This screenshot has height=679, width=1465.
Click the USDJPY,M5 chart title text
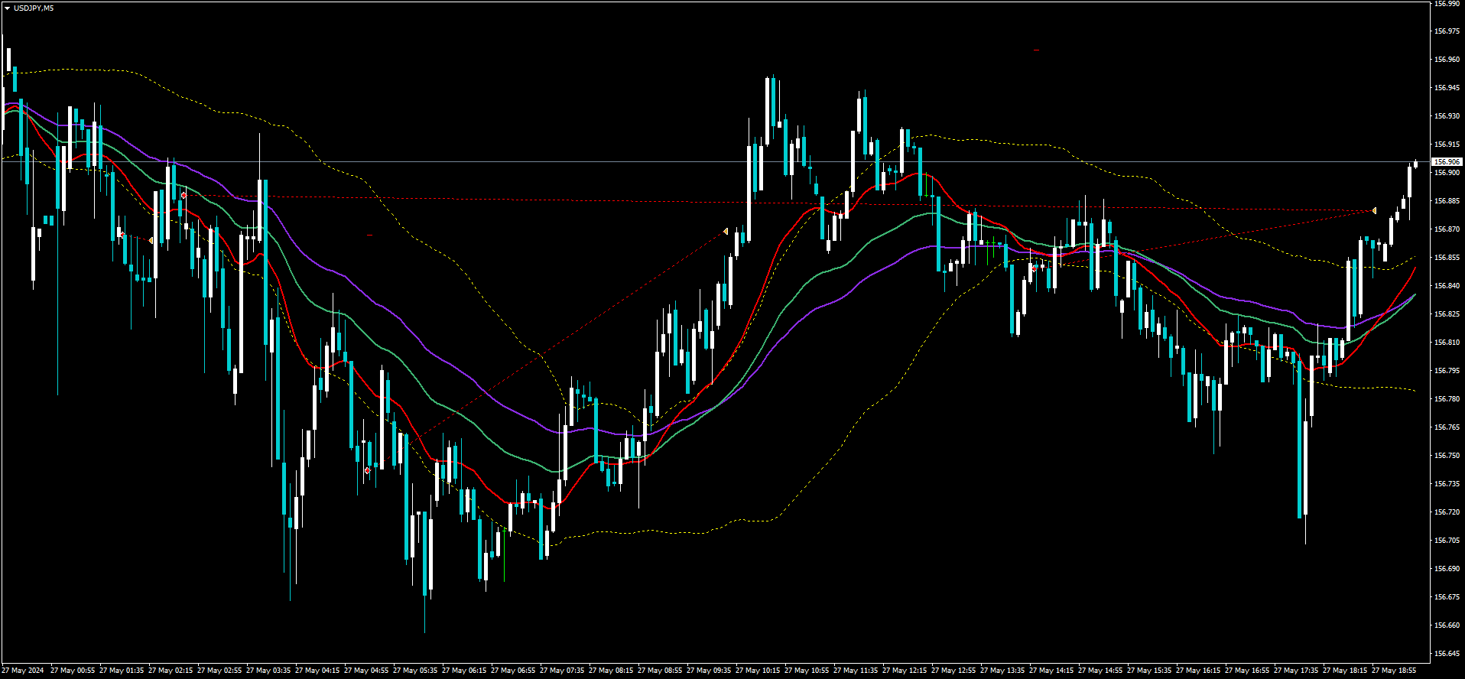tap(34, 8)
